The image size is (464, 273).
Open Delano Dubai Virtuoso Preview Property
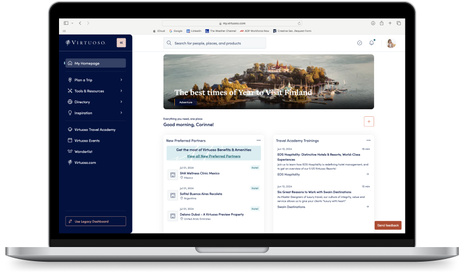coord(212,215)
